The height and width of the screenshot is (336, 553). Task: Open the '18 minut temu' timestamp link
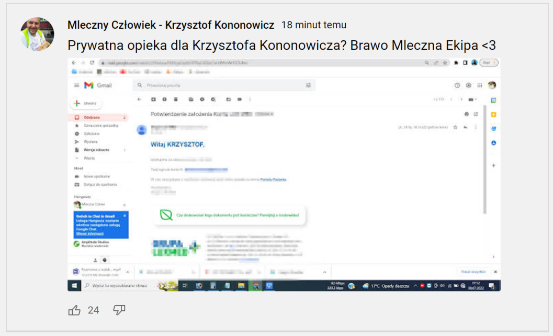pyautogui.click(x=313, y=25)
